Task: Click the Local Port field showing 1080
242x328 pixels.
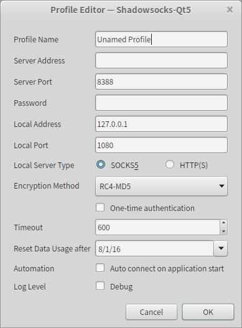Action: 161,145
